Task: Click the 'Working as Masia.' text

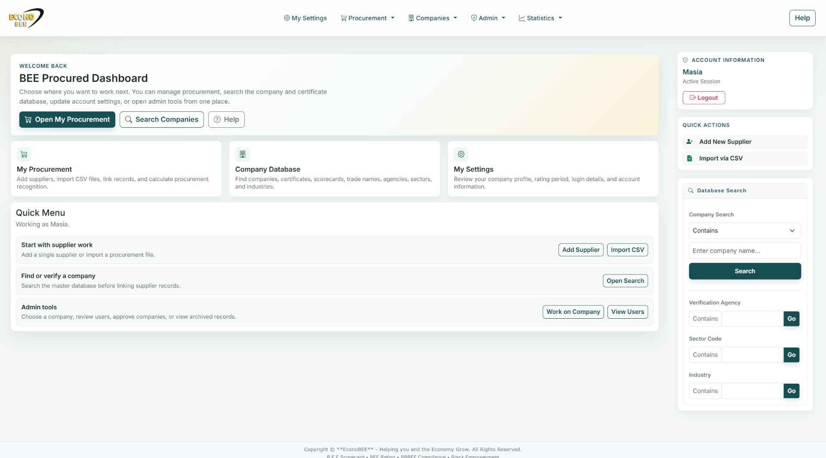Action: [43, 224]
